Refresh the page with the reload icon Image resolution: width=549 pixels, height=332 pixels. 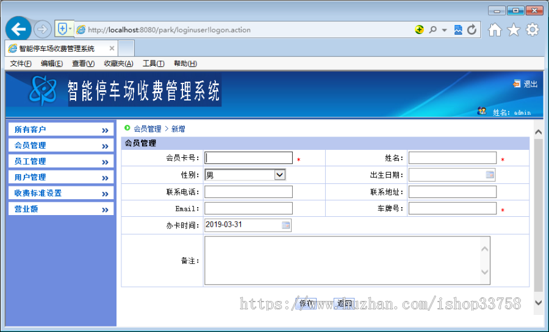(x=472, y=30)
